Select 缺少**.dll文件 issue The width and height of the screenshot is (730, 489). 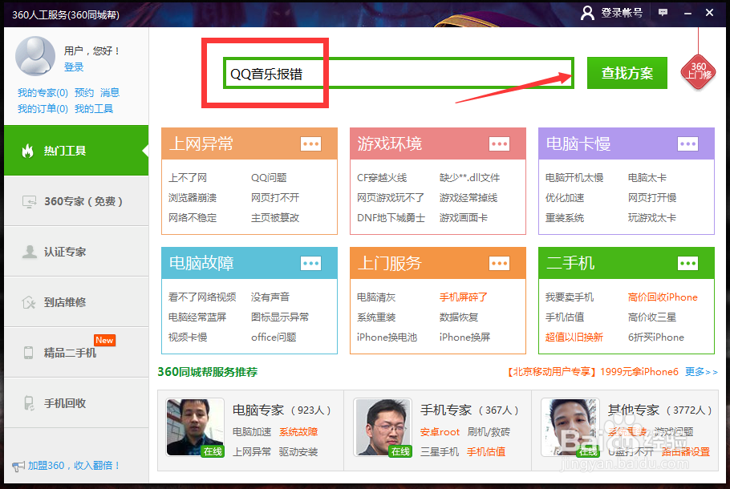pyautogui.click(x=469, y=178)
